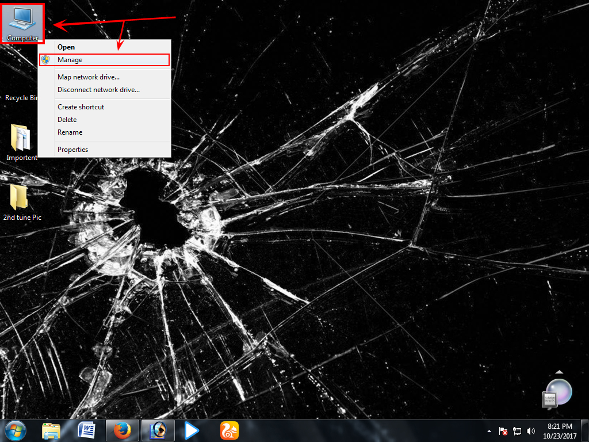Screen dimensions: 589x442
Task: Choose Manage in context menu
Action: click(x=105, y=60)
